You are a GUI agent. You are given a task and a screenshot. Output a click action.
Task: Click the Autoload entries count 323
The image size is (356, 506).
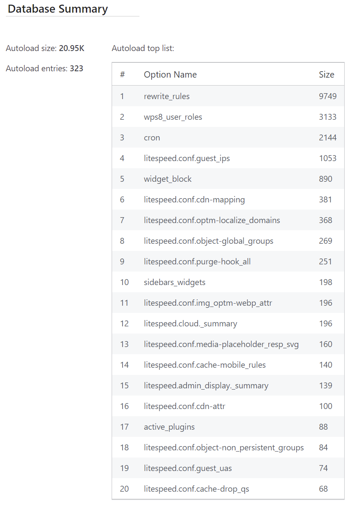click(76, 68)
